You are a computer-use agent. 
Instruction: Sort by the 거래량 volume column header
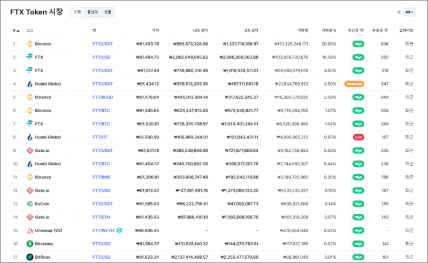(x=302, y=30)
